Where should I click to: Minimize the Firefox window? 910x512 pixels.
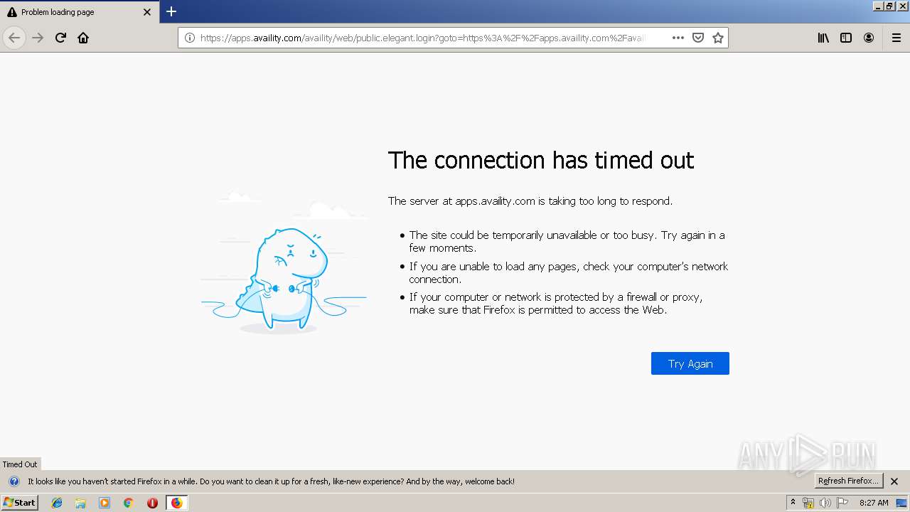(x=877, y=6)
